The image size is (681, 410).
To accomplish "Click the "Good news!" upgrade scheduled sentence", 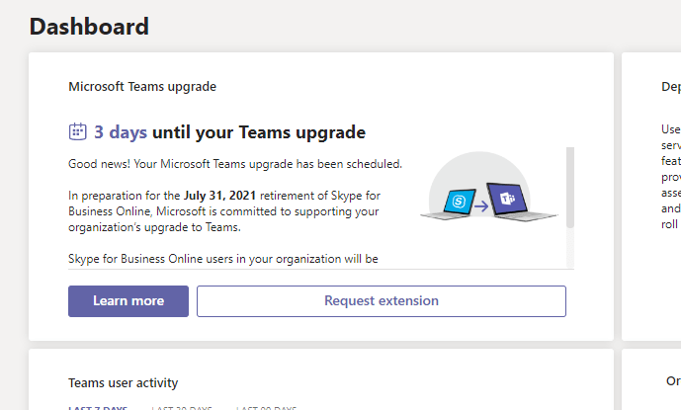I will pyautogui.click(x=235, y=163).
